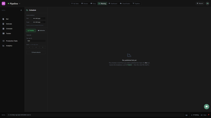Open the Cloud Studio tab
This screenshot has width=211, height=118.
pos(125,4)
